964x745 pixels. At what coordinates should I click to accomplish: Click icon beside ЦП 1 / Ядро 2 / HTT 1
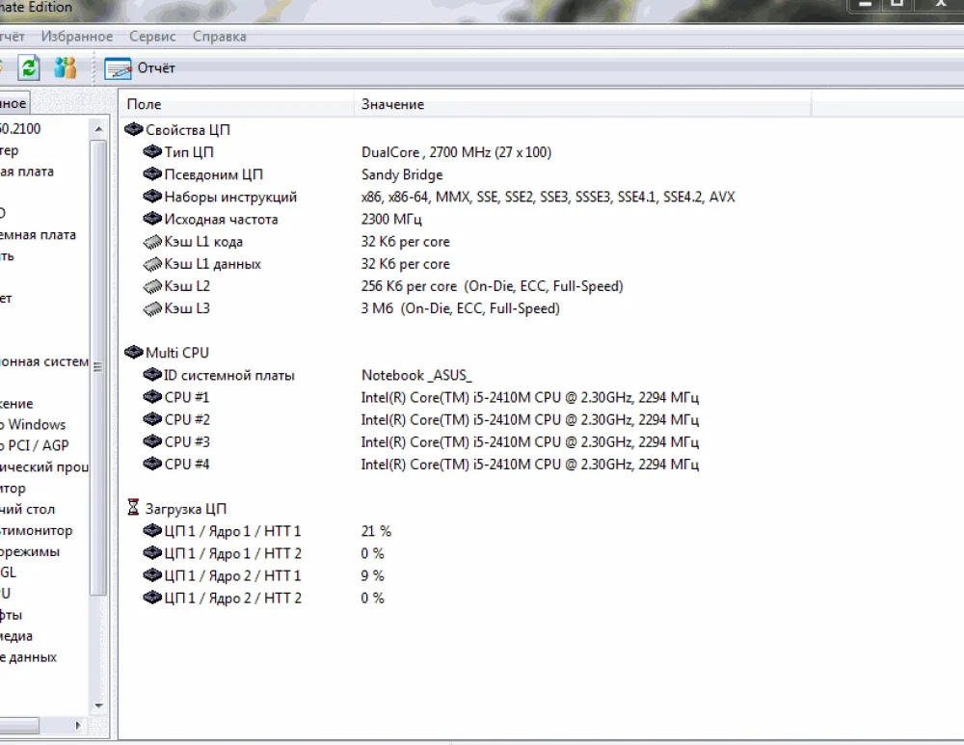[152, 574]
